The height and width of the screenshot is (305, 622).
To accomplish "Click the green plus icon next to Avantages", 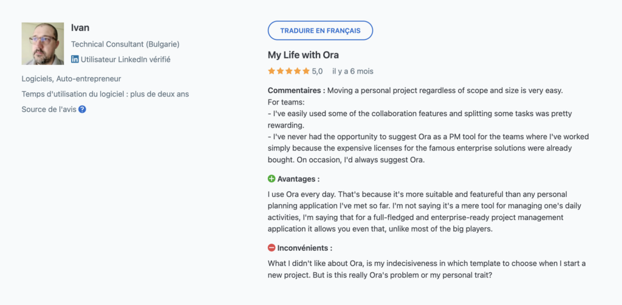I will pyautogui.click(x=272, y=179).
